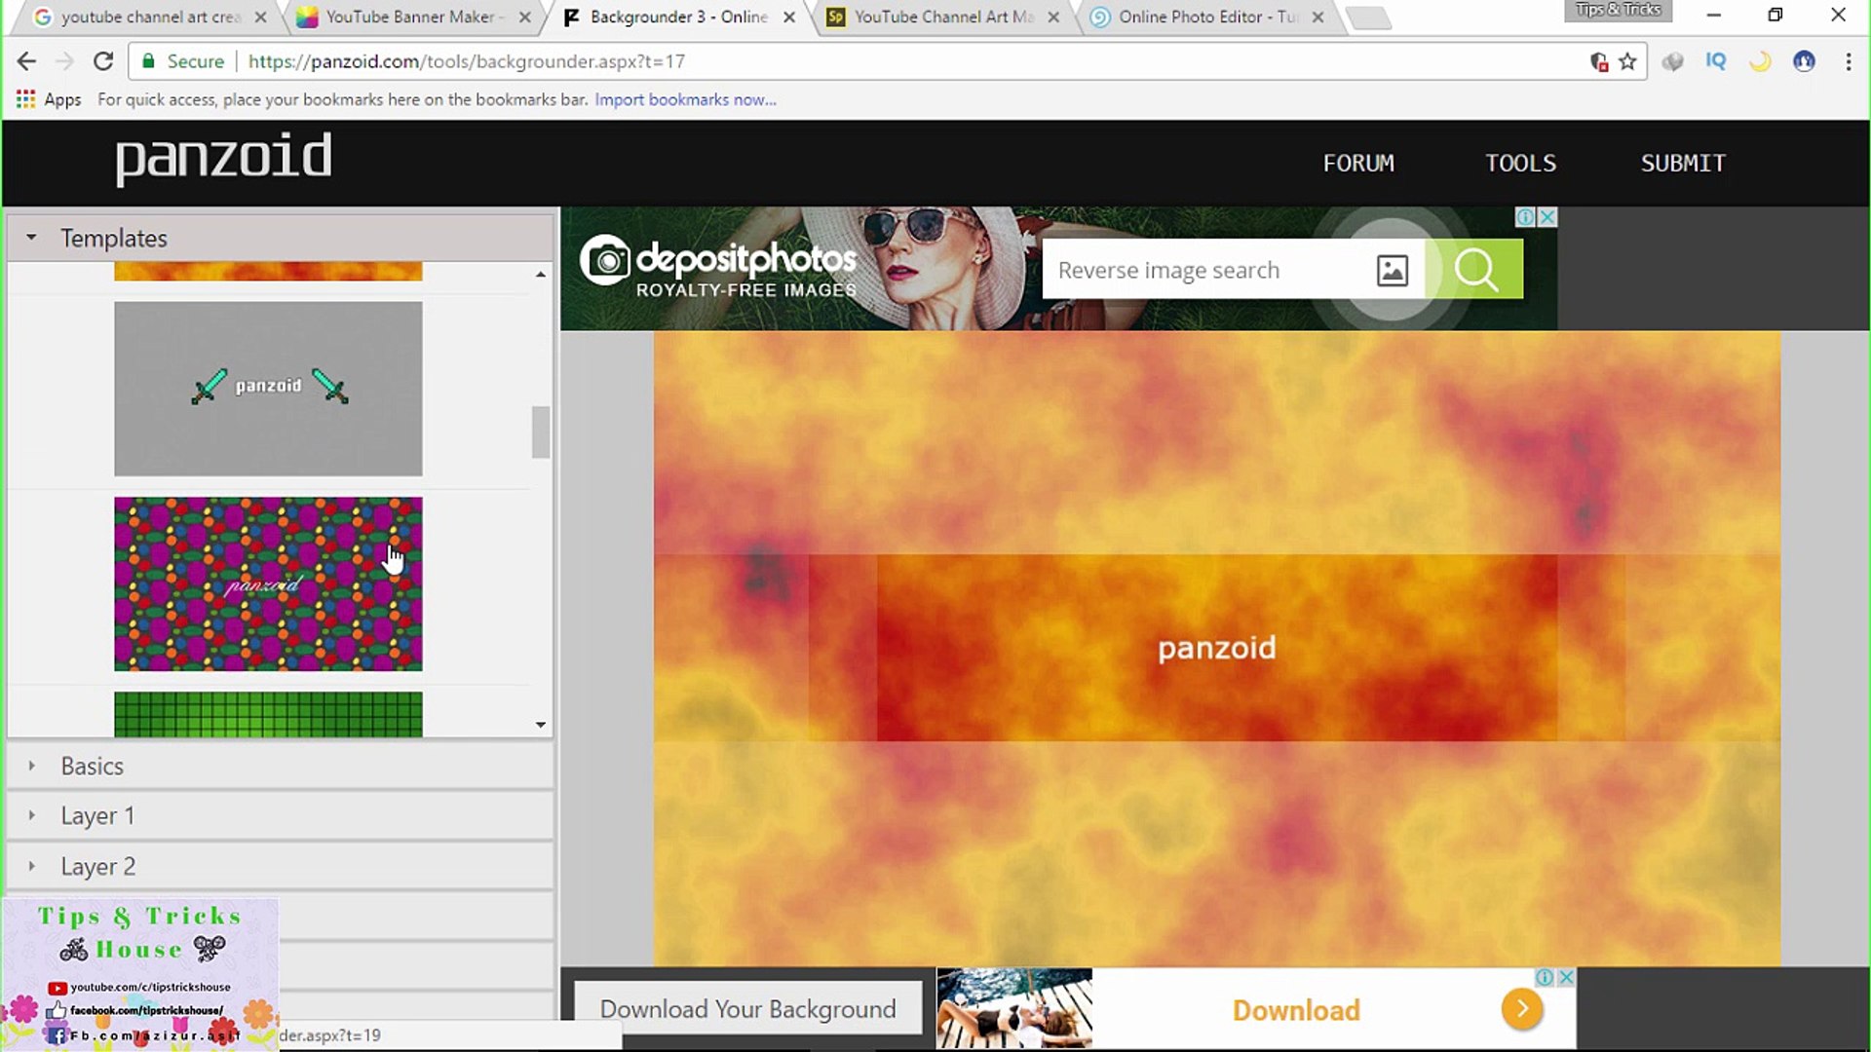Viewport: 1871px width, 1052px height.
Task: Switch to YouTube Banner Maker tab
Action: [409, 17]
